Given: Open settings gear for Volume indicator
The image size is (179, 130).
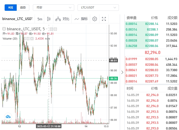Looking at the screenshot, I should pos(28,39).
